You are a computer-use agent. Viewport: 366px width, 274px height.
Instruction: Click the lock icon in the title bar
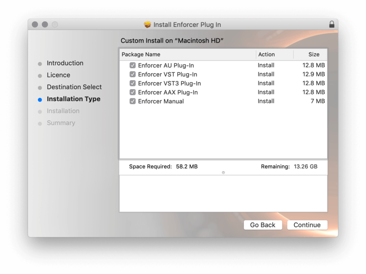click(x=331, y=24)
